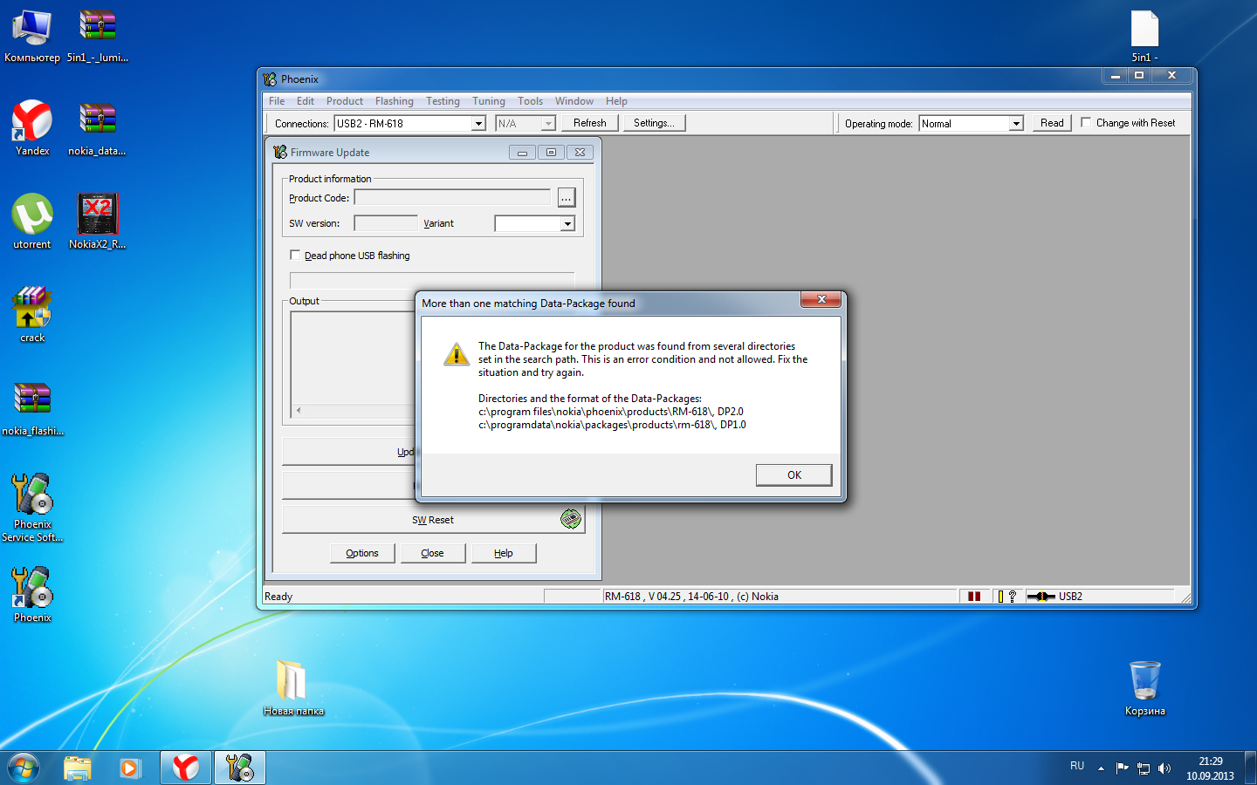Launch Phoenix Service Software installer icon

[32, 508]
